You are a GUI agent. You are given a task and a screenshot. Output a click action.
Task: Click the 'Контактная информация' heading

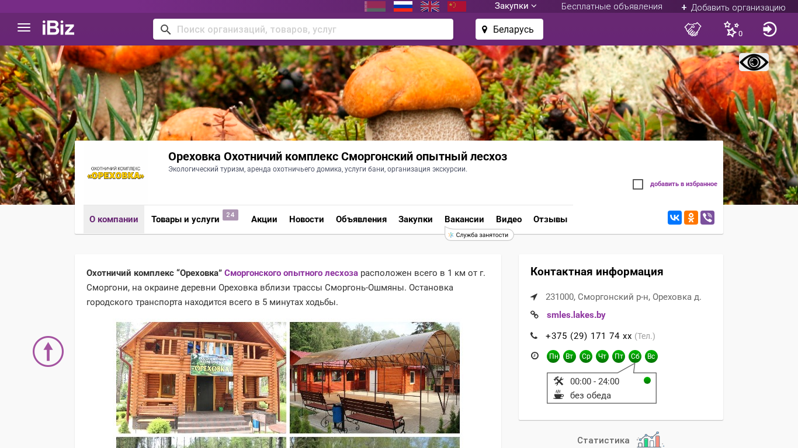[596, 272]
